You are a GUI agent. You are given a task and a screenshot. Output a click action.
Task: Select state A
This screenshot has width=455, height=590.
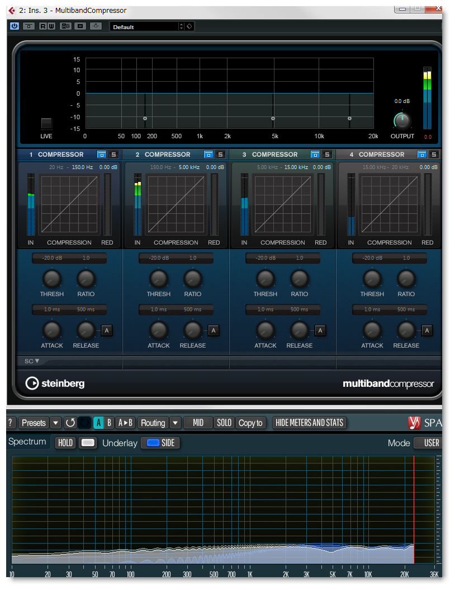[98, 423]
